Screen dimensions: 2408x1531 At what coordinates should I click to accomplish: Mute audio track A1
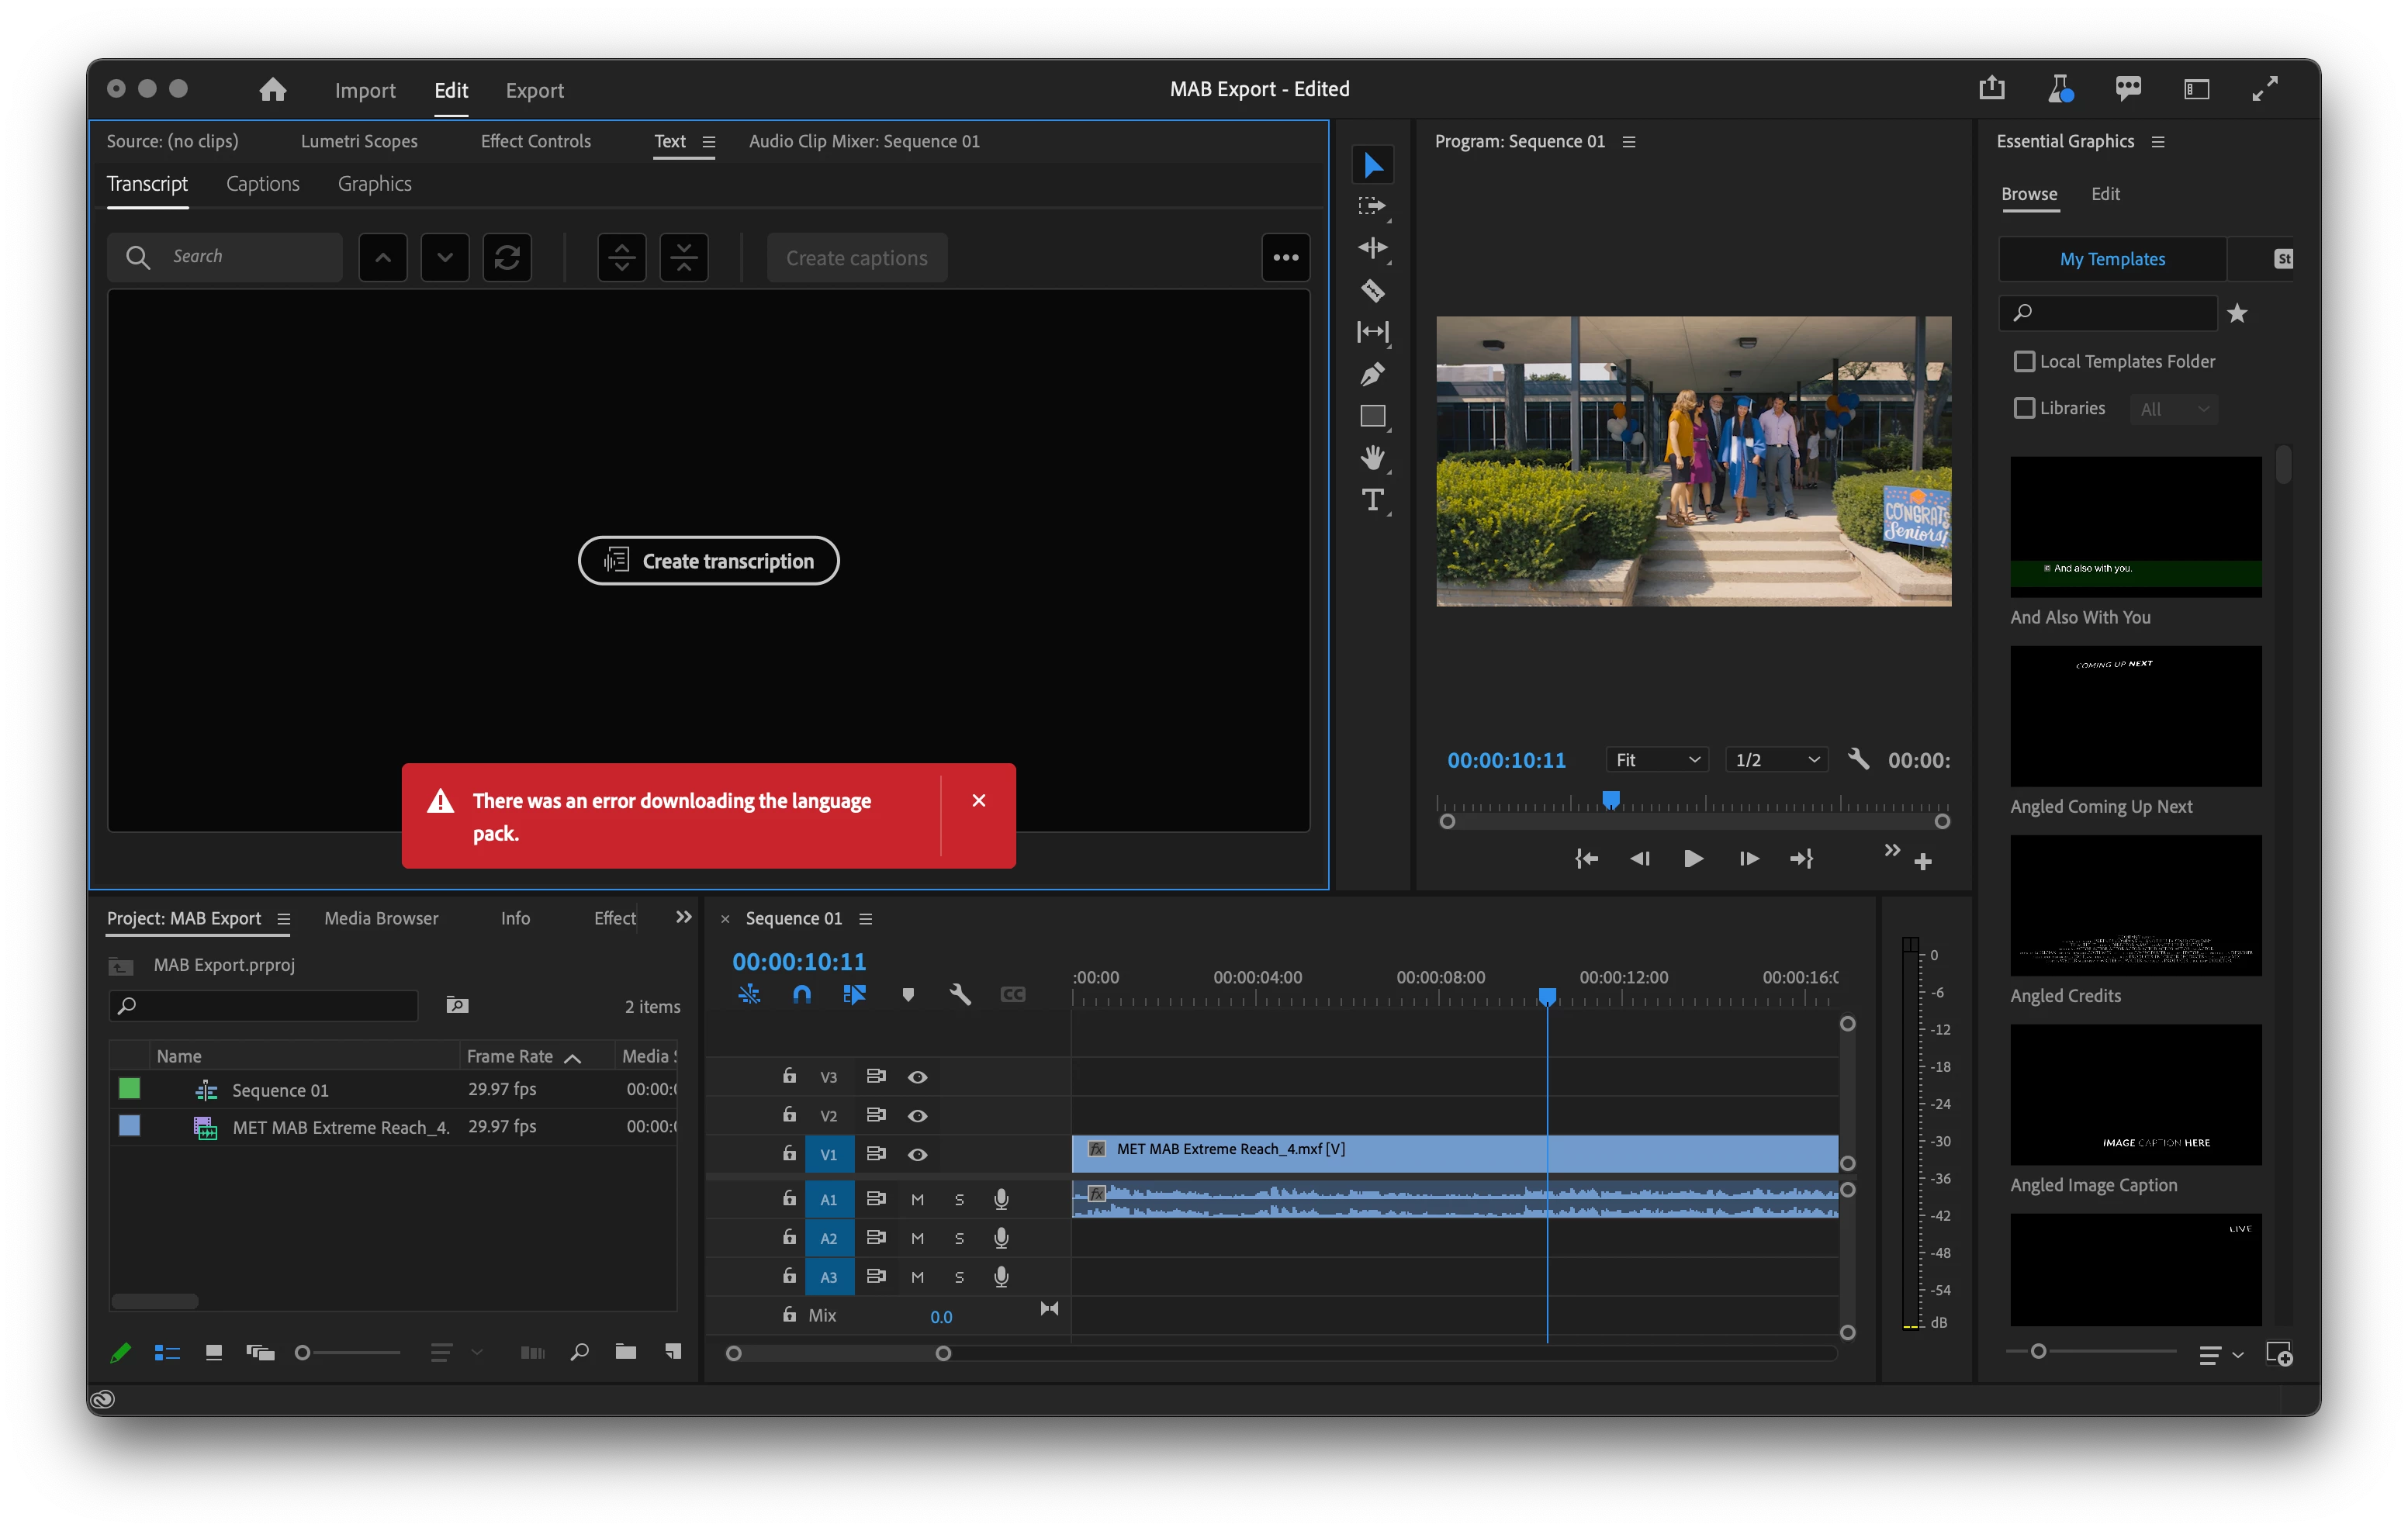[x=917, y=1199]
